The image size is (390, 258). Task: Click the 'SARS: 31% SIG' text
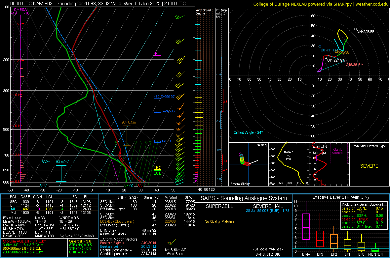click(x=268, y=254)
